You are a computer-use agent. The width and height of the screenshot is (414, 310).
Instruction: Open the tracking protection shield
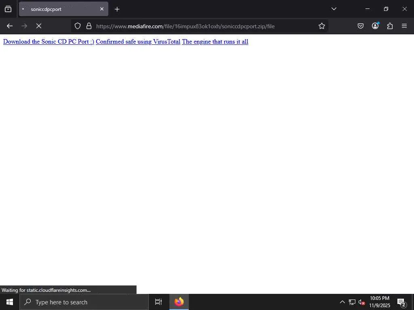77,26
